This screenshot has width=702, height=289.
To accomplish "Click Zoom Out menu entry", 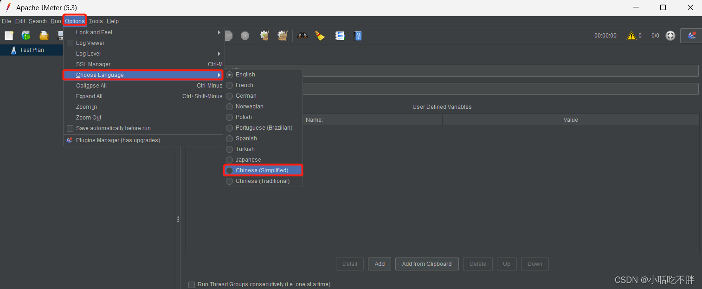I will click(x=144, y=118).
